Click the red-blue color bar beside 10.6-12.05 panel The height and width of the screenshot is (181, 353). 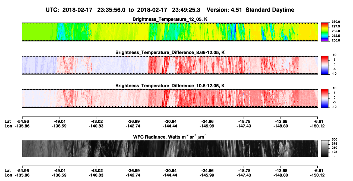pyautogui.click(x=325, y=98)
